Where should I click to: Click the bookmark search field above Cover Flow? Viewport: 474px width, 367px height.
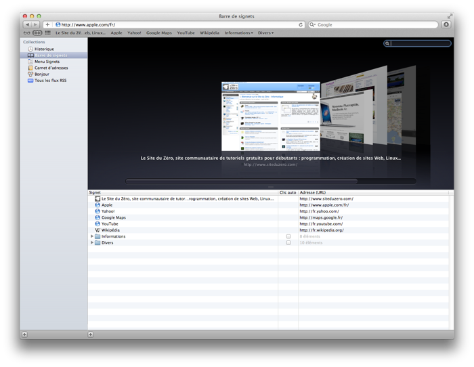(421, 43)
